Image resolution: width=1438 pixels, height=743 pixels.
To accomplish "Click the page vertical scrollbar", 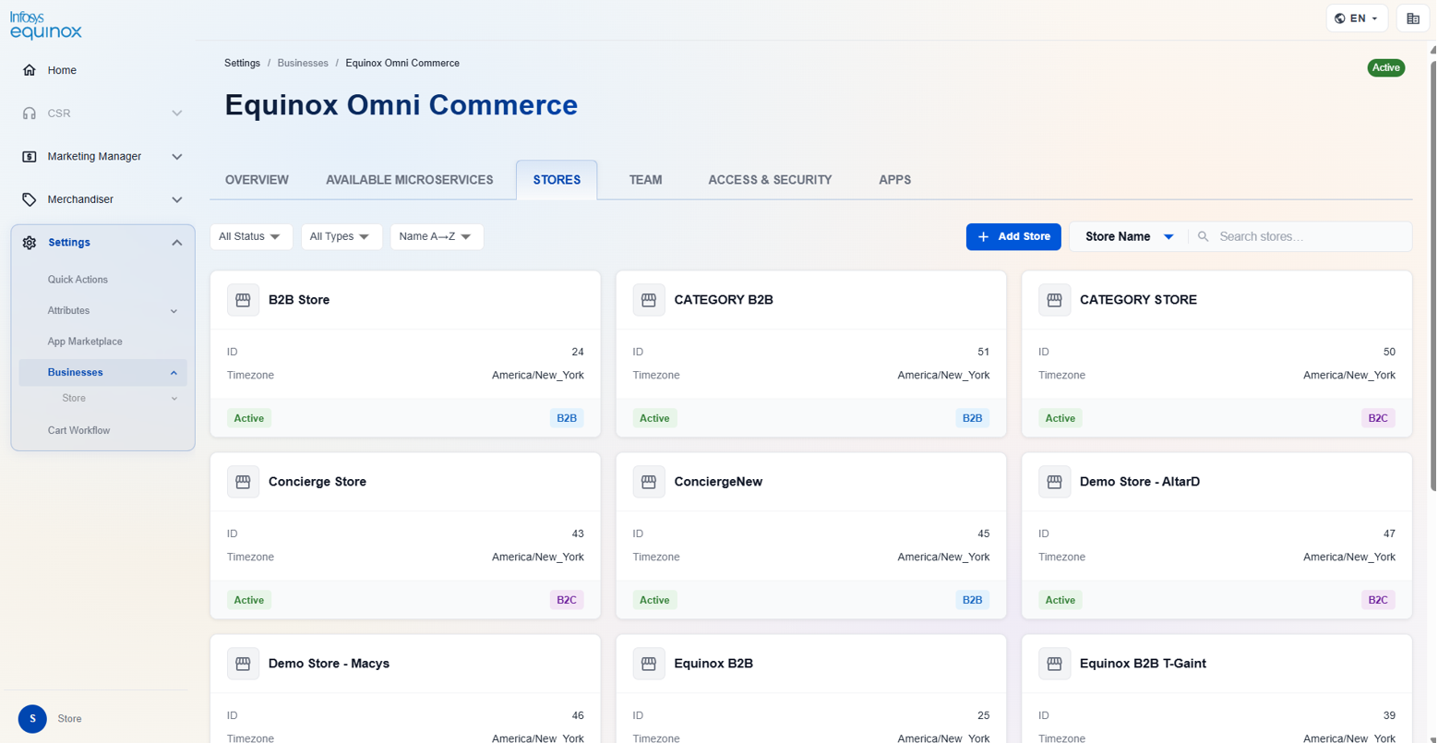I will coord(1432,277).
